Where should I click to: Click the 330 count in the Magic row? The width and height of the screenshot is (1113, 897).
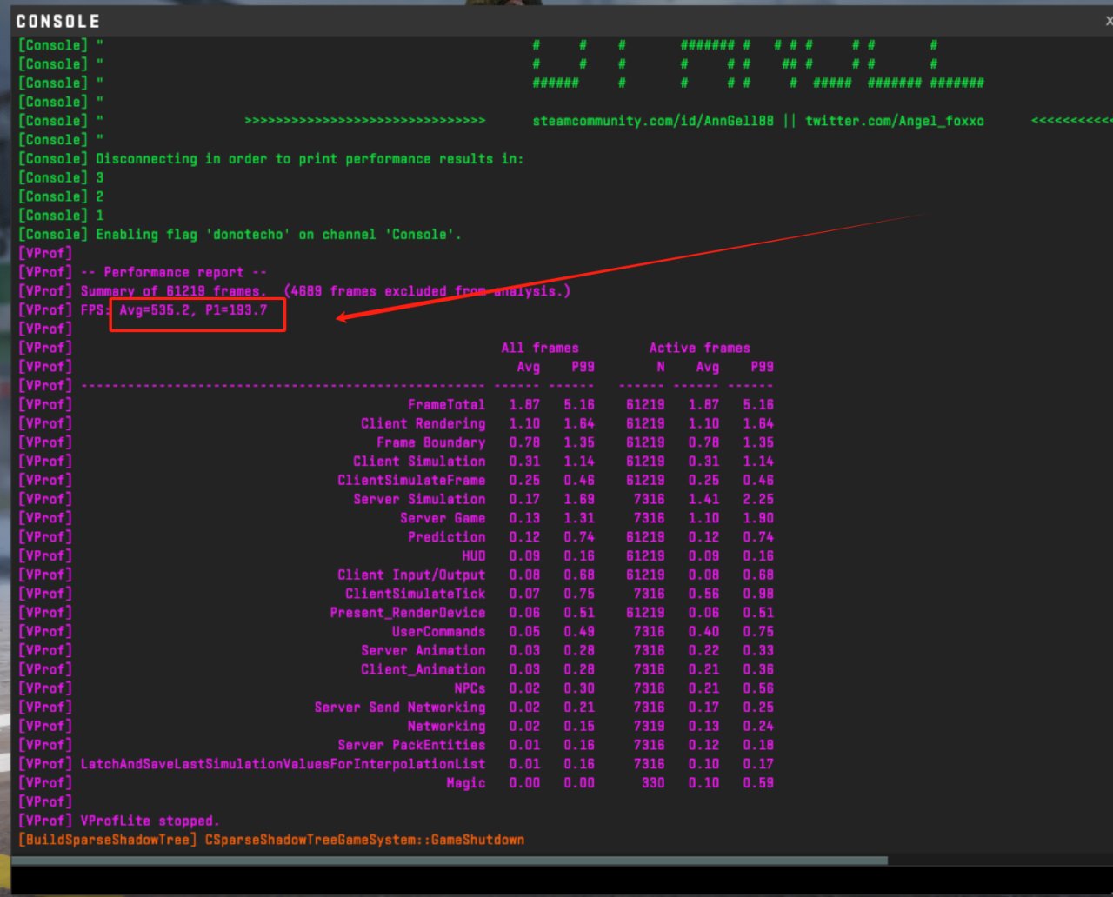[653, 783]
